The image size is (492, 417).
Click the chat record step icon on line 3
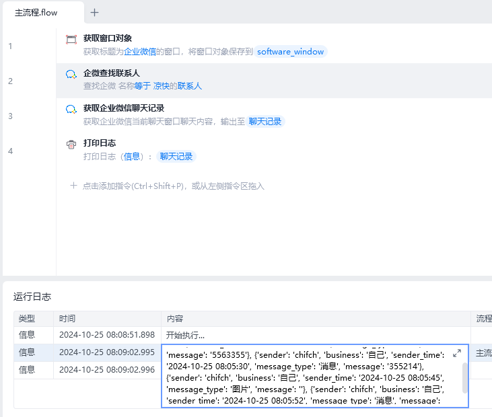coord(71,110)
